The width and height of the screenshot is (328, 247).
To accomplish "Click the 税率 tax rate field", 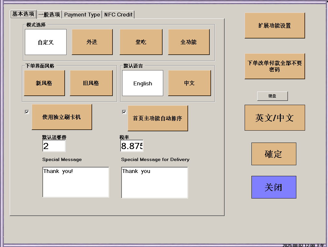I will pyautogui.click(x=132, y=146).
